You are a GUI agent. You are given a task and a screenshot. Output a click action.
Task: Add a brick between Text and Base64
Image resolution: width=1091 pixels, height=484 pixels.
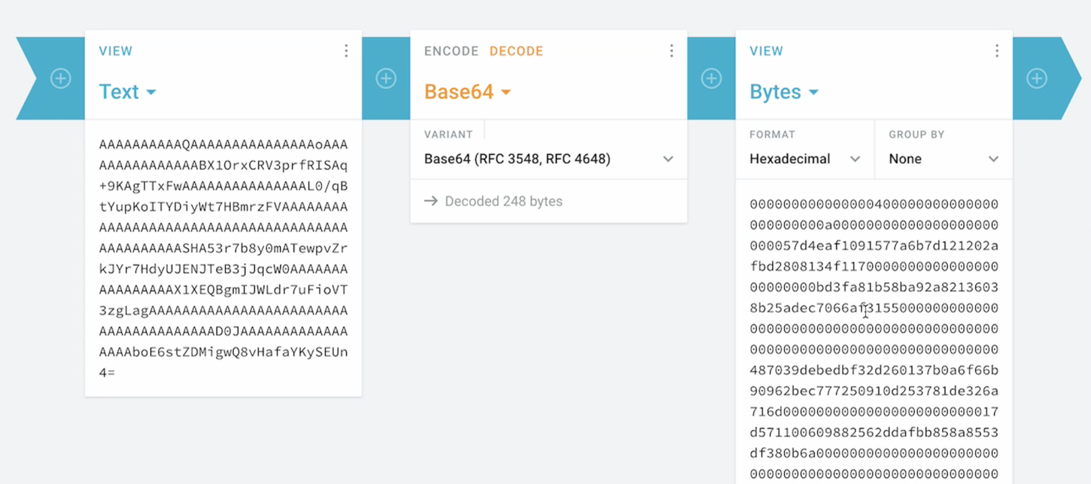coord(386,78)
